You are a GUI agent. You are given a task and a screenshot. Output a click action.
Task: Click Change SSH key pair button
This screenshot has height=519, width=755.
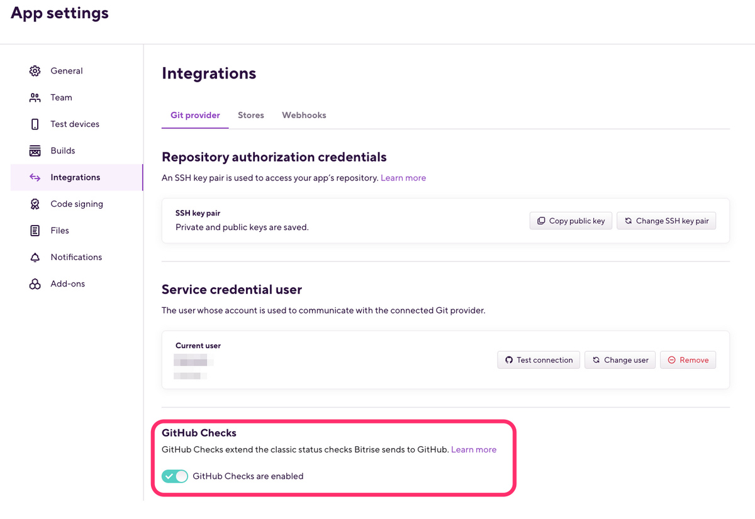pos(666,221)
